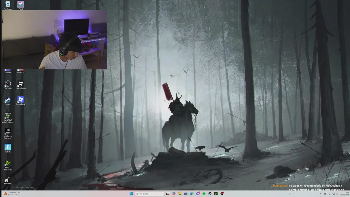The height and width of the screenshot is (197, 350).
Task: Open Task View from the taskbar
Action: pyautogui.click(x=168, y=194)
